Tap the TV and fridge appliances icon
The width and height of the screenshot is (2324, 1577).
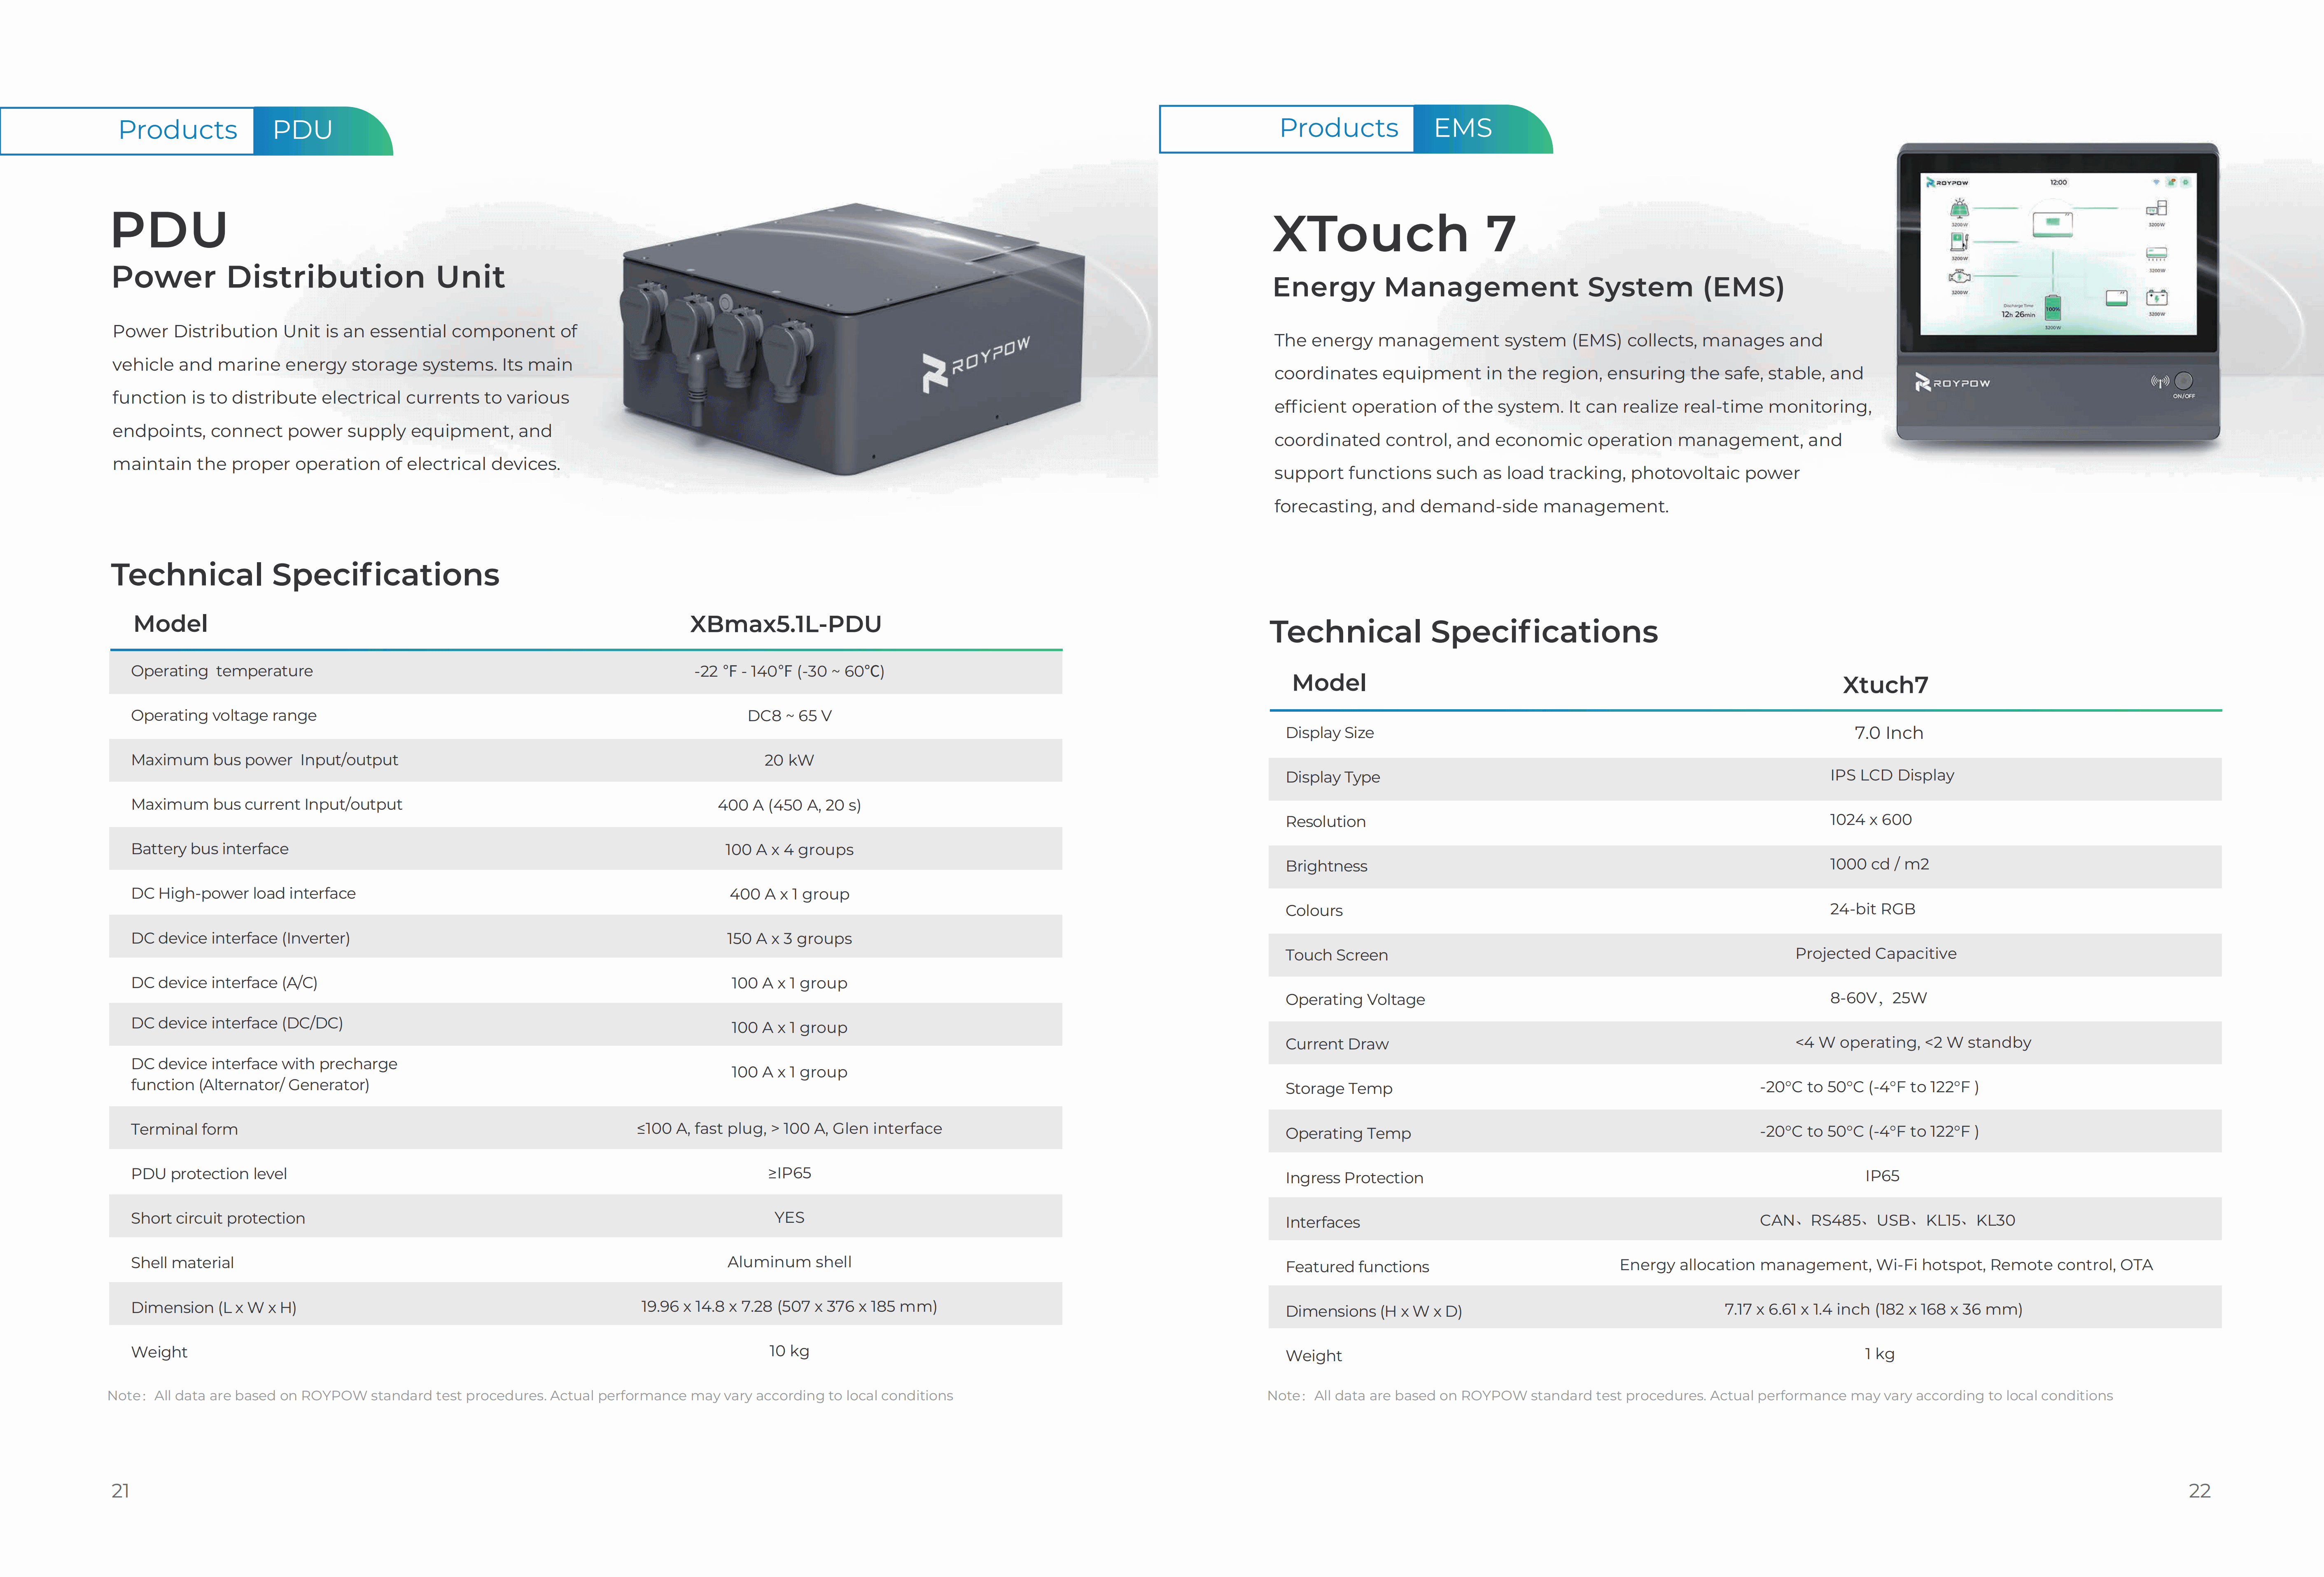2157,208
